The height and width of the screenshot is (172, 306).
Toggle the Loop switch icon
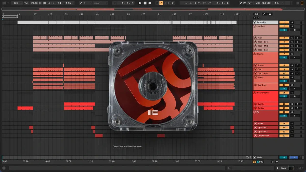point(205,3)
